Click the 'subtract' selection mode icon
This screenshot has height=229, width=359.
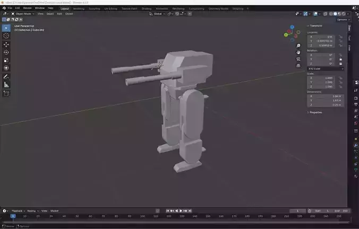13,20
